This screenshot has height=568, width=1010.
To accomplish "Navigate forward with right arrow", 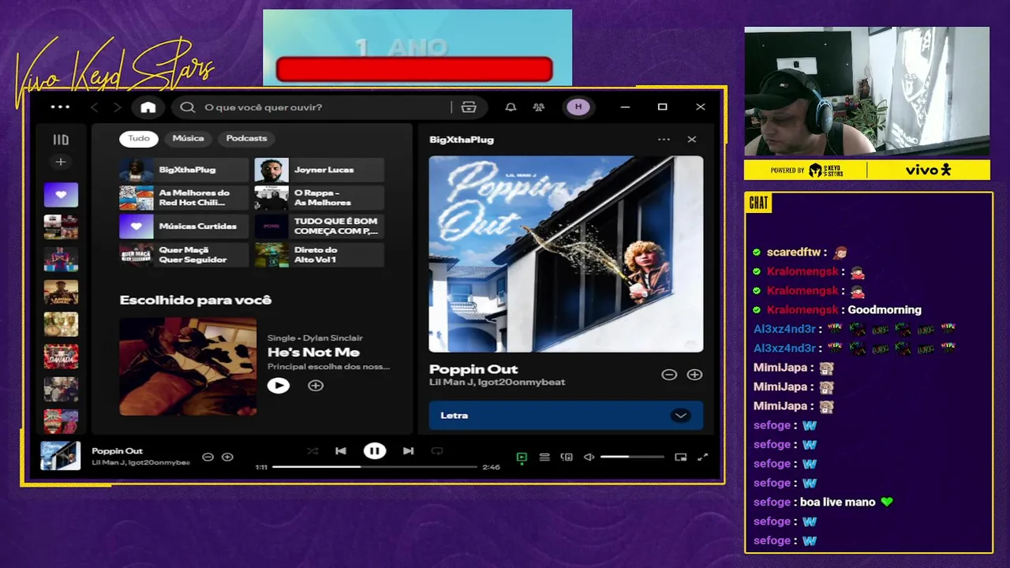I will point(117,107).
